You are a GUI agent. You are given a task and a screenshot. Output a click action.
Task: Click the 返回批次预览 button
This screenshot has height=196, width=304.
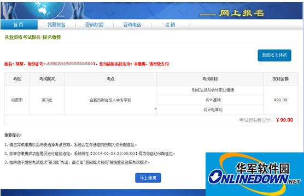click(x=274, y=55)
